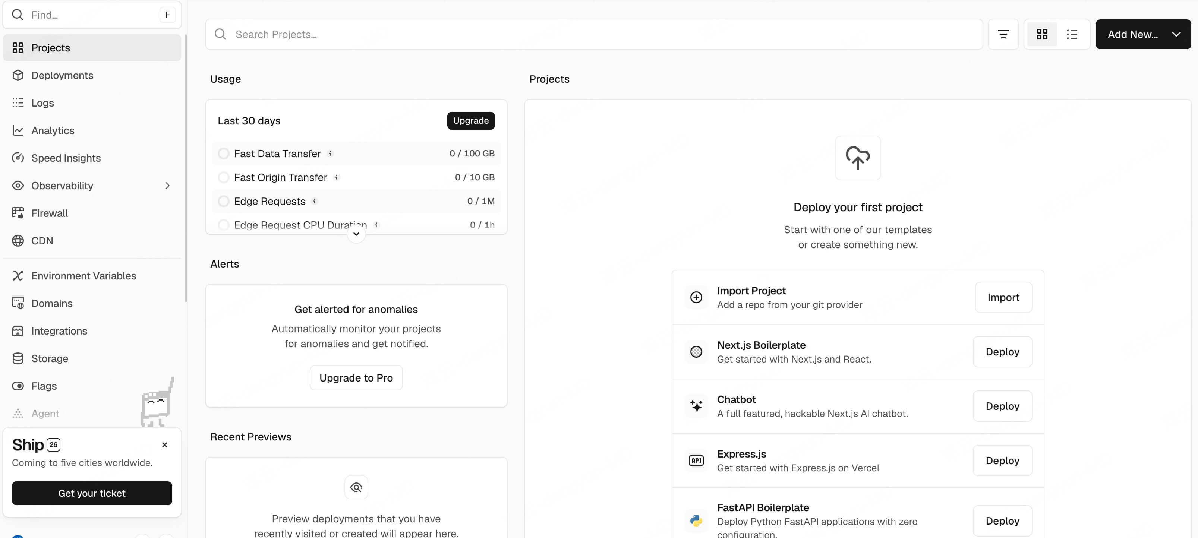Click the Recent Previews eye icon
This screenshot has height=538, width=1198.
pyautogui.click(x=356, y=487)
